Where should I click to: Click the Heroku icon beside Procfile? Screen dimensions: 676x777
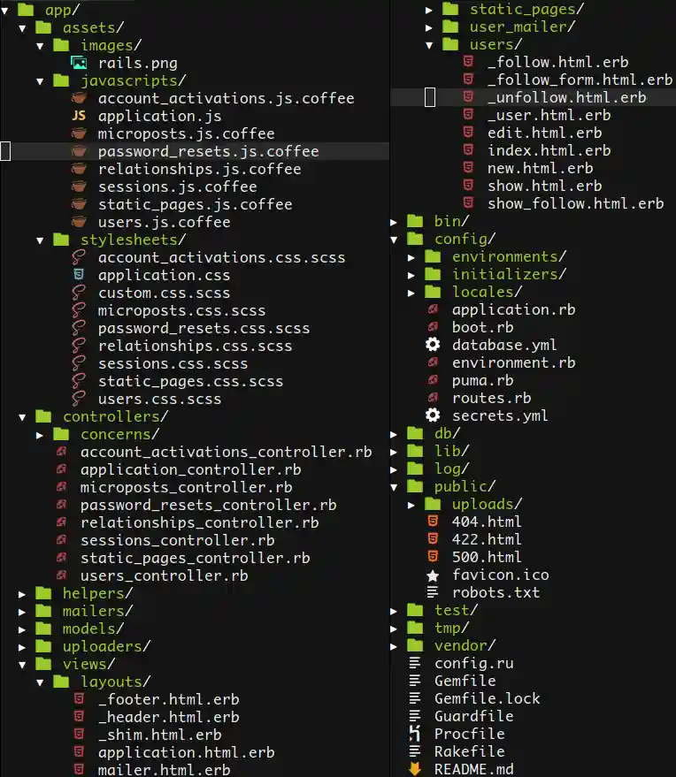415,734
